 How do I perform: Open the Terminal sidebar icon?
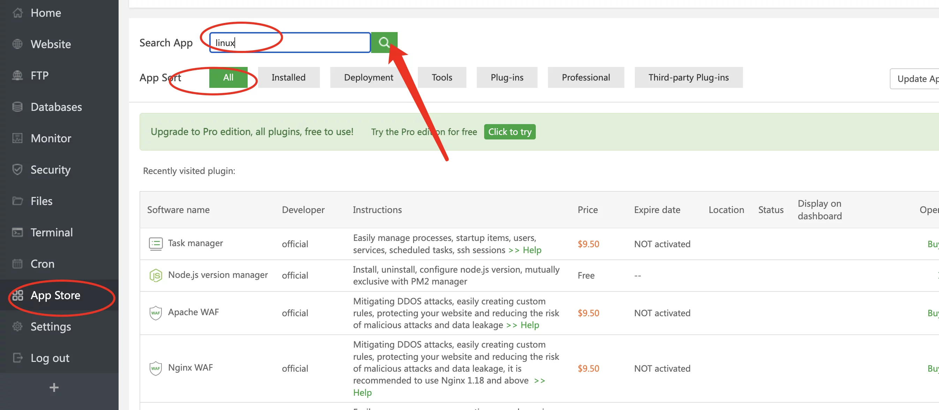point(17,232)
